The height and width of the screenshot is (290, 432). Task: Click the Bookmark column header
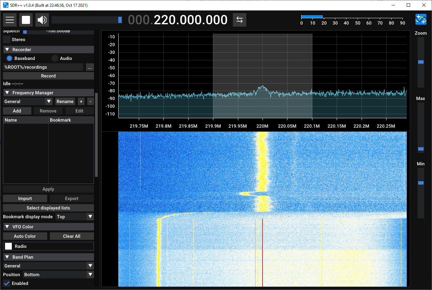71,120
